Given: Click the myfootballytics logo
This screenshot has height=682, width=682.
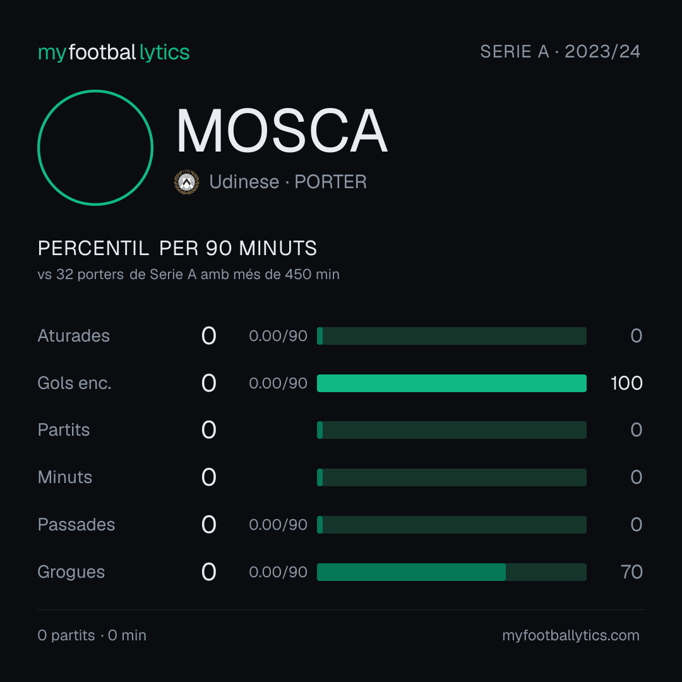Looking at the screenshot, I should (x=114, y=52).
